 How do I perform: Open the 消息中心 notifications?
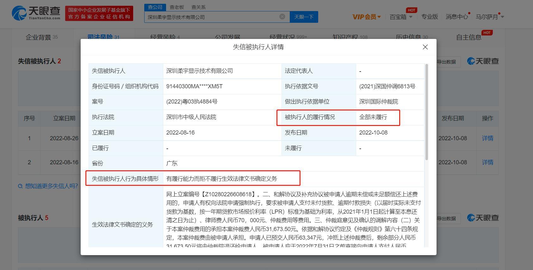pyautogui.click(x=457, y=17)
